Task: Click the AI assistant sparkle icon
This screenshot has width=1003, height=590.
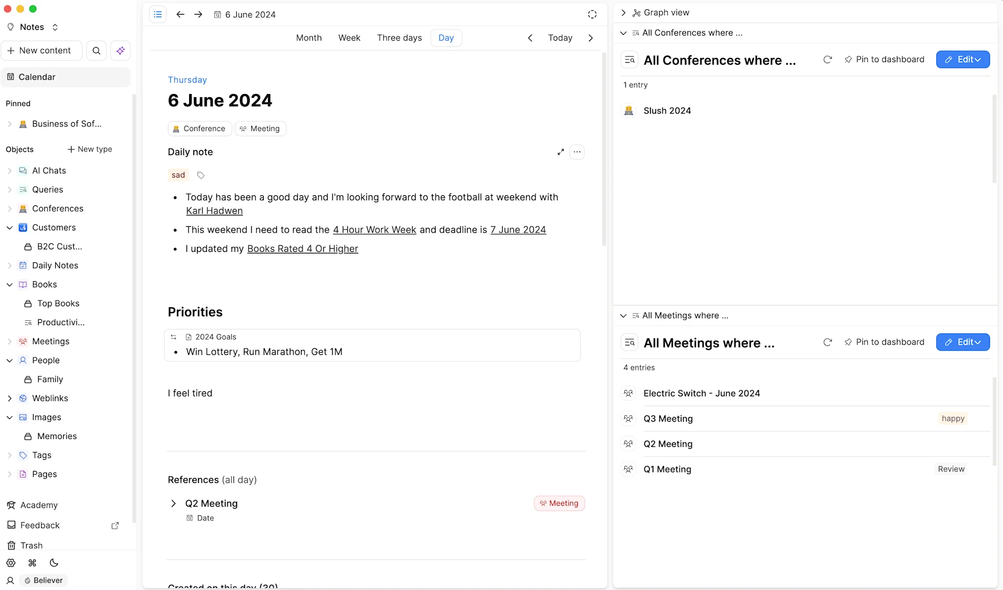Action: (120, 50)
